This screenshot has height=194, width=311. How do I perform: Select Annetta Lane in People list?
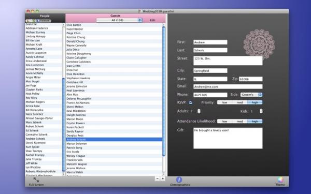[44, 49]
